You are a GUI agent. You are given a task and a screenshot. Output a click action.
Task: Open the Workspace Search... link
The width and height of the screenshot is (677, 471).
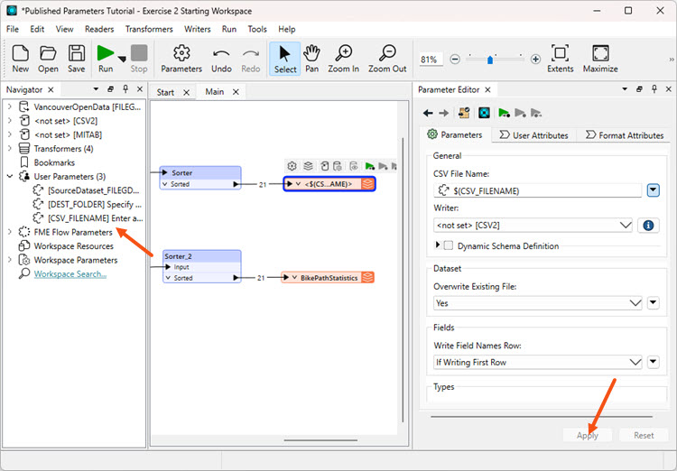tap(70, 274)
